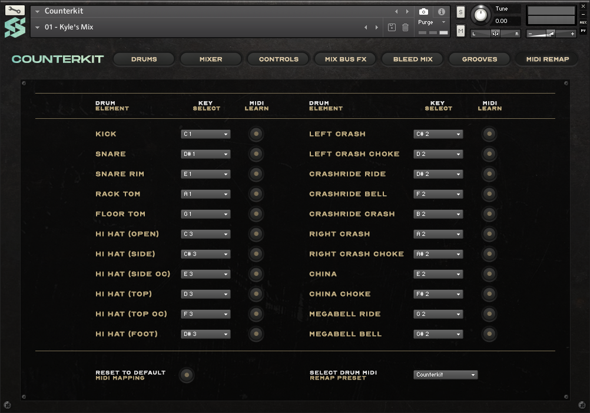Image resolution: width=590 pixels, height=413 pixels.
Task: Open the Select Drum MIDI Remap Preset dropdown
Action: tap(445, 374)
